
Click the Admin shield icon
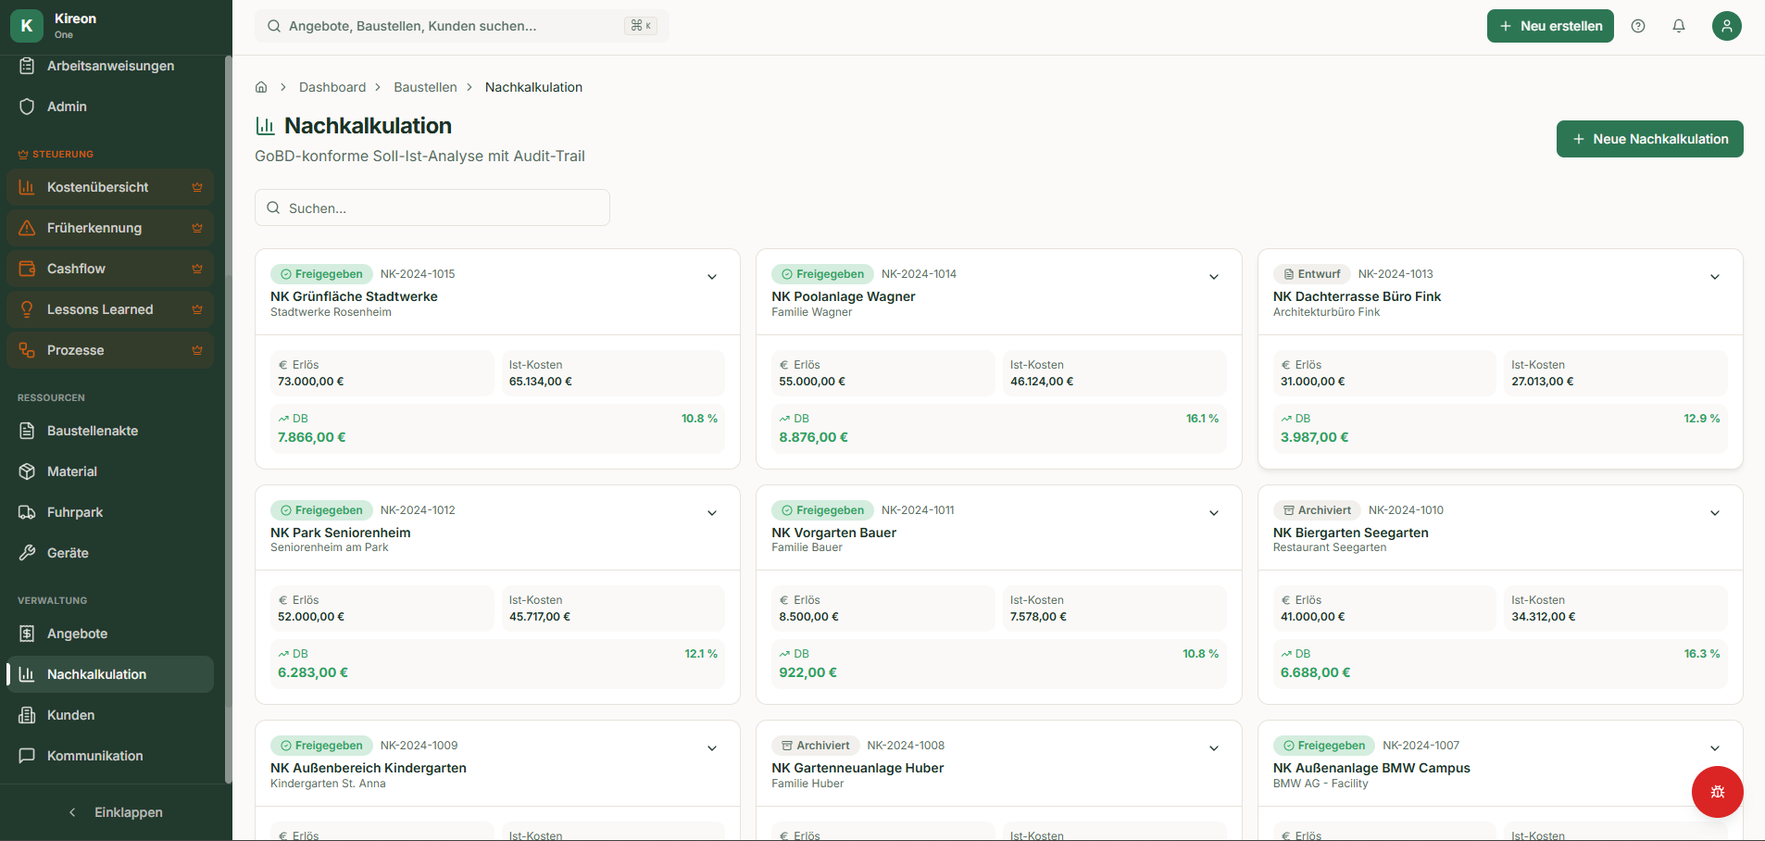click(x=27, y=107)
